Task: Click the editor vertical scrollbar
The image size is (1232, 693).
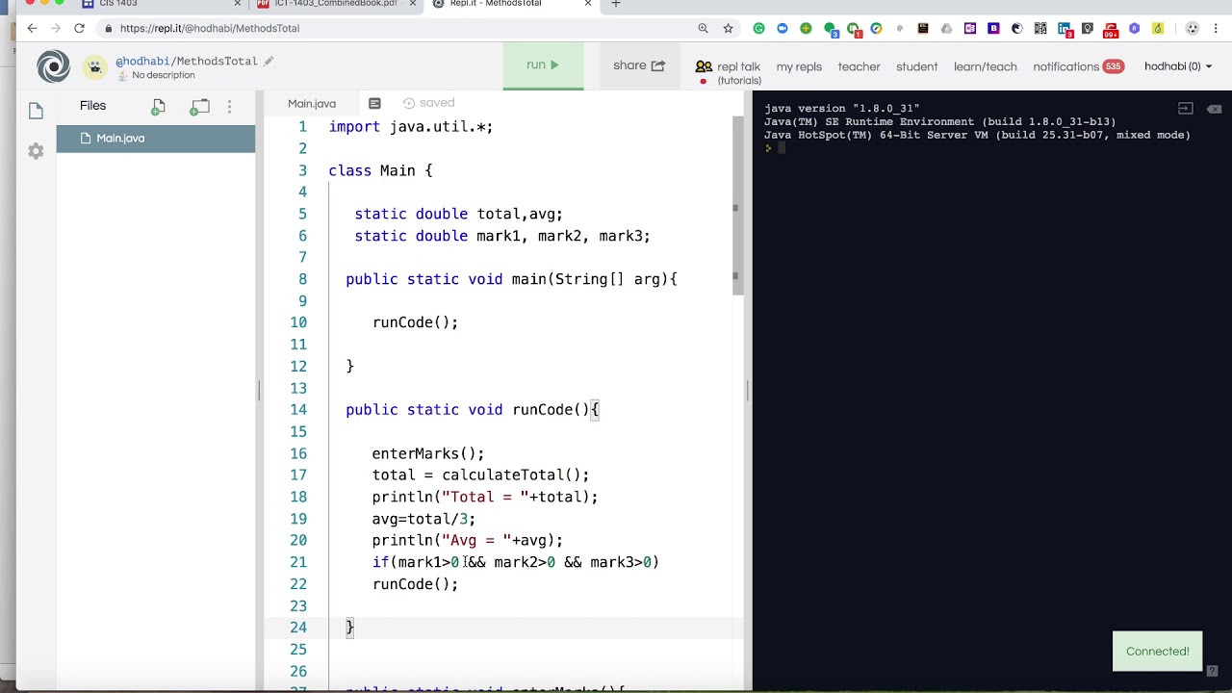Action: click(x=738, y=206)
